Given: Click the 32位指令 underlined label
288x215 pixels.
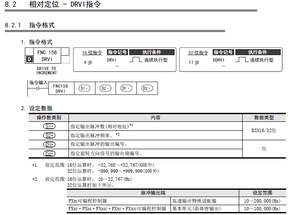Looking at the screenshot, I should coord(198,53).
